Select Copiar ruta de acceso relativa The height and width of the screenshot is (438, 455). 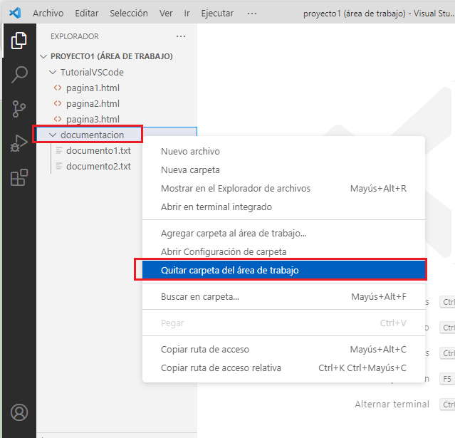(284, 367)
